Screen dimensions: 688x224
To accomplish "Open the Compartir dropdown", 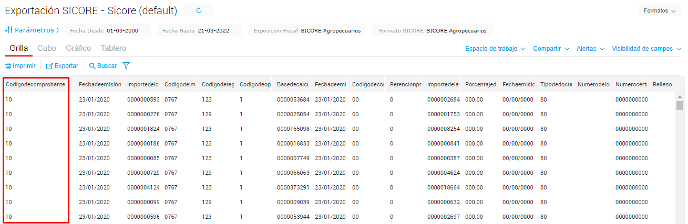I will point(551,49).
